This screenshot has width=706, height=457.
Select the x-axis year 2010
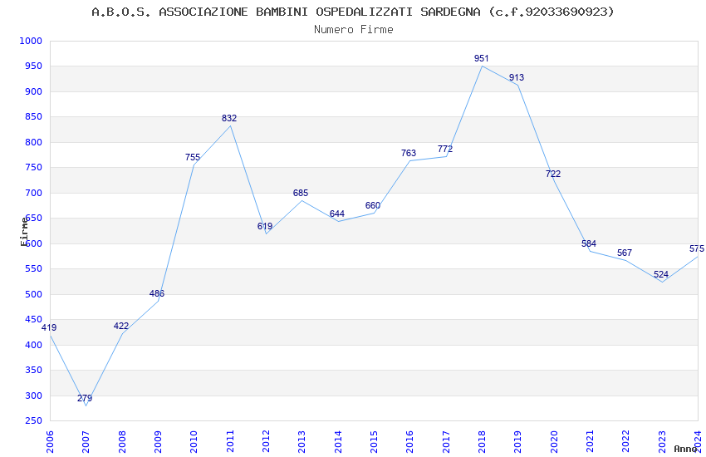194,442
